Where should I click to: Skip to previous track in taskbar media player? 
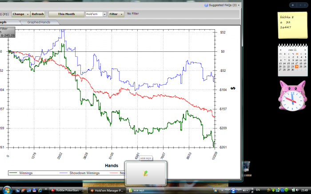[x=227, y=190]
